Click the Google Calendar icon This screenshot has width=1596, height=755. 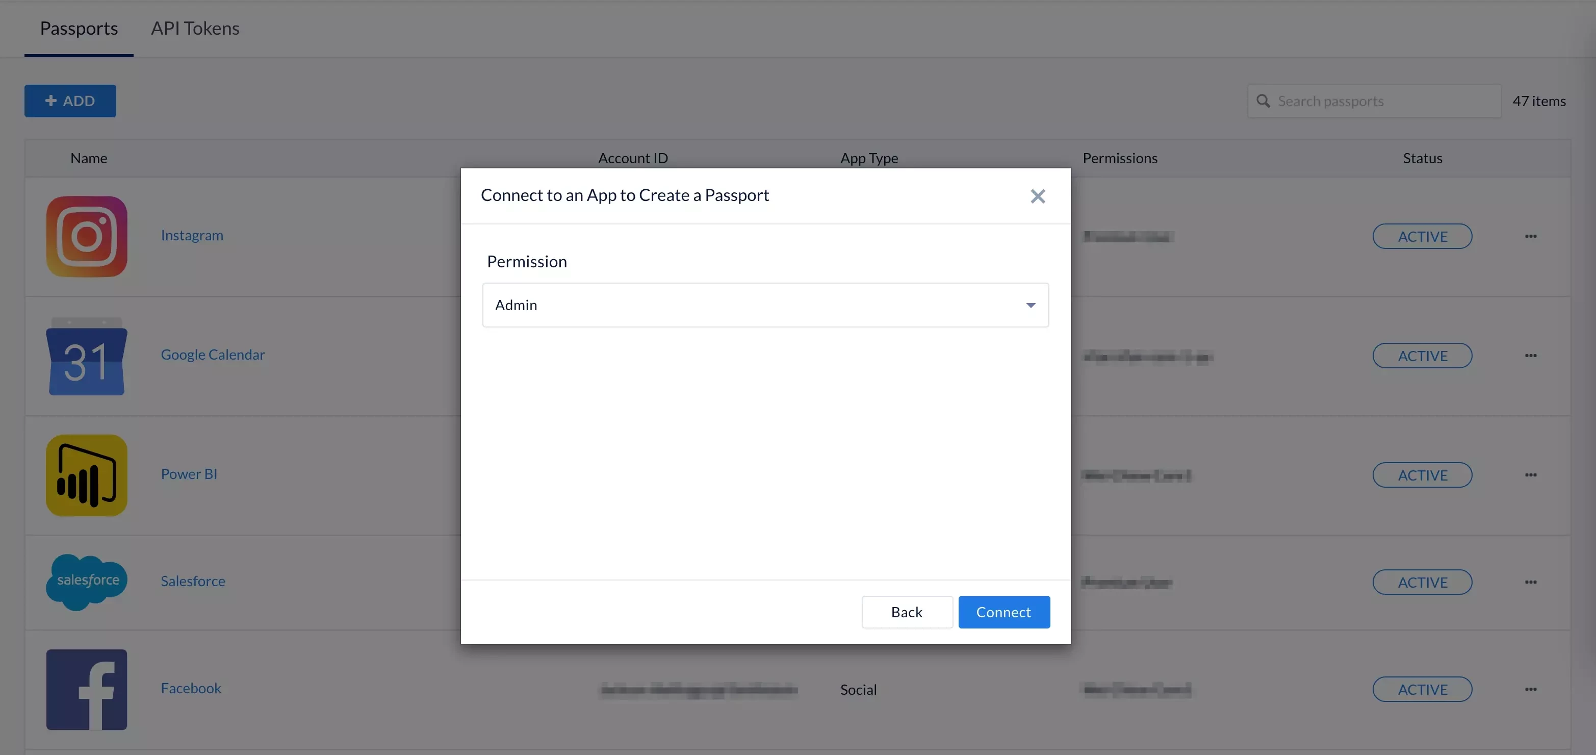tap(87, 357)
